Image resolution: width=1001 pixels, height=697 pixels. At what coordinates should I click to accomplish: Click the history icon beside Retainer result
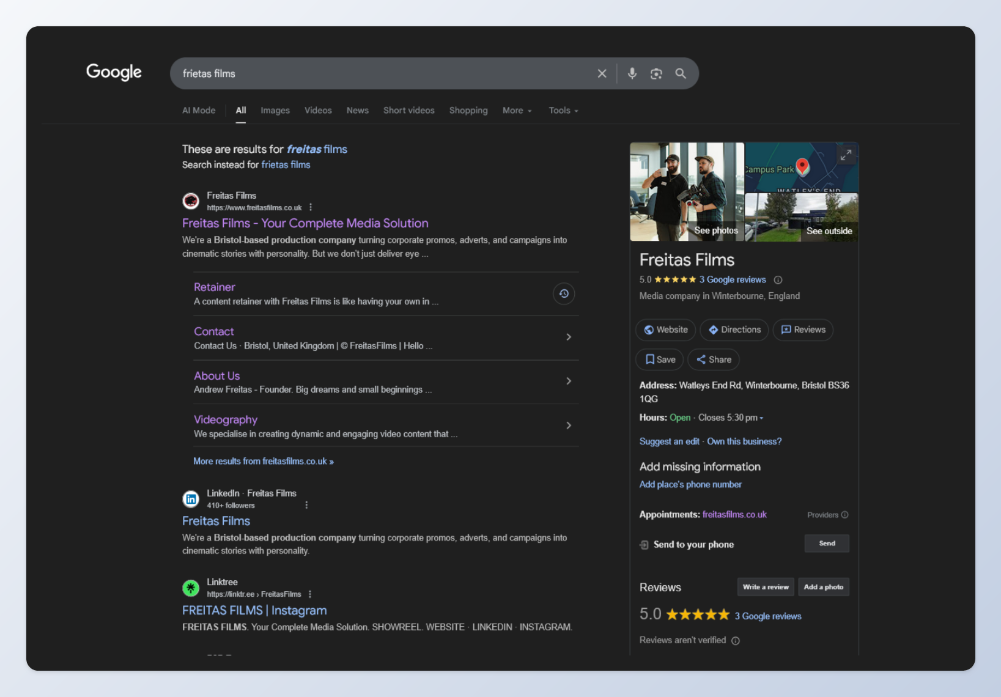point(564,293)
